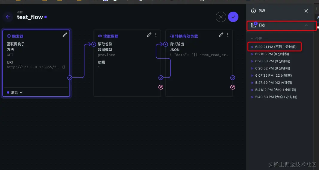
Task: Click the 读取数据 input attachment point
Action: (93, 44)
